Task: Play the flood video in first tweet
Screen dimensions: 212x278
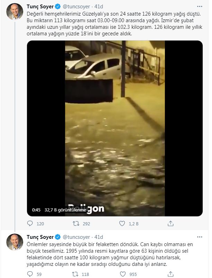Action: (115, 128)
